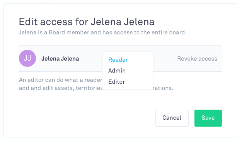242x144 pixels.
Task: Select the Jelena Jelena user name
Action: click(60, 59)
